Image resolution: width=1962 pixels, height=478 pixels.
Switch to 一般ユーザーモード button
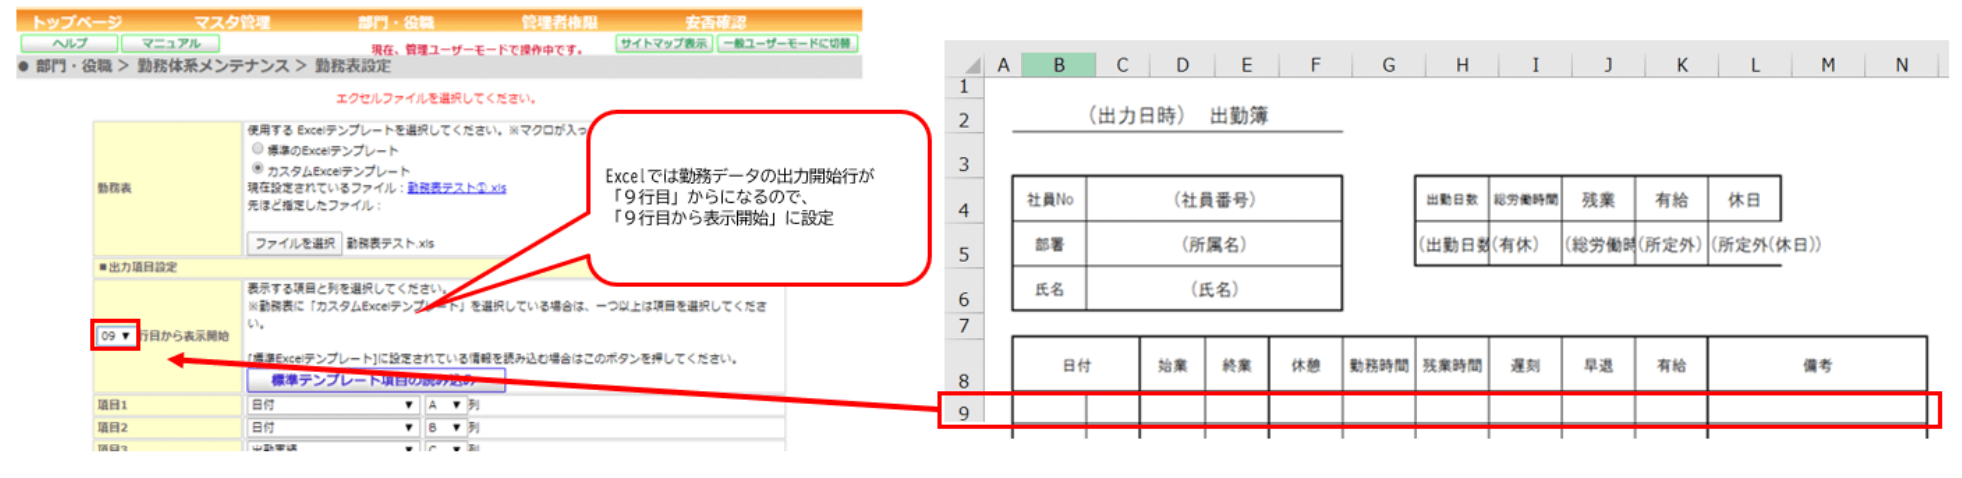pyautogui.click(x=787, y=43)
